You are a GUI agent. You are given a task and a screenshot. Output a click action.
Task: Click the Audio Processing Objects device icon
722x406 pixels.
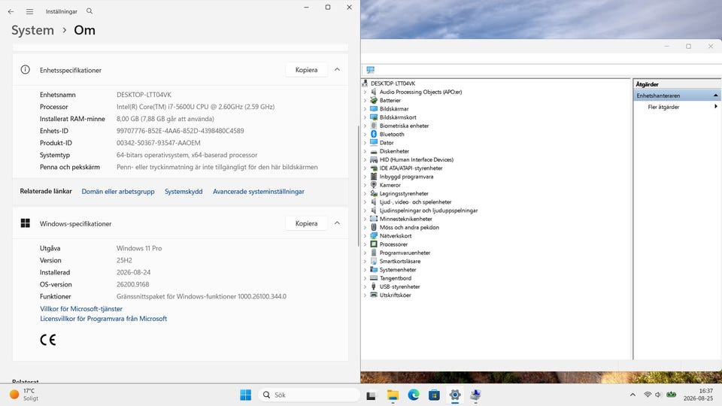(374, 92)
